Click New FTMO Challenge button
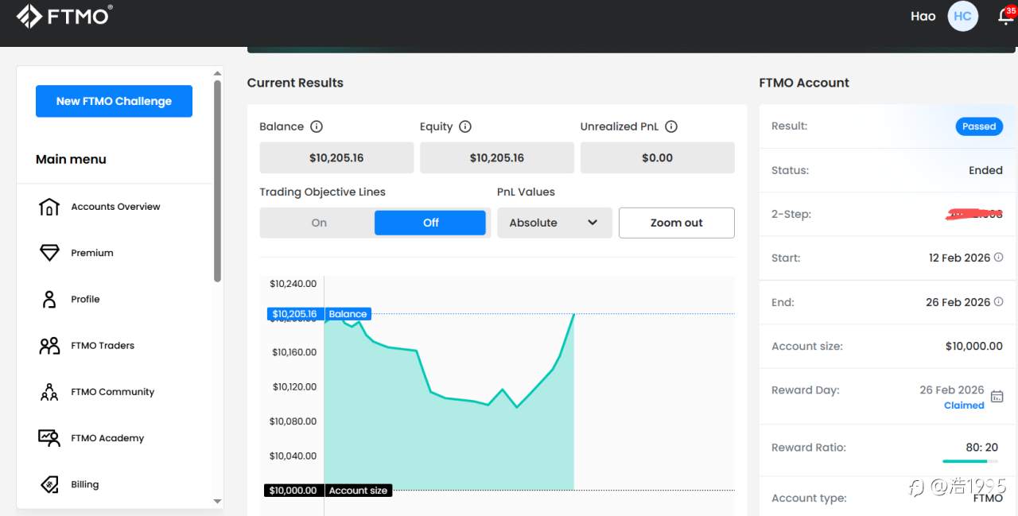This screenshot has height=516, width=1018. (x=114, y=101)
